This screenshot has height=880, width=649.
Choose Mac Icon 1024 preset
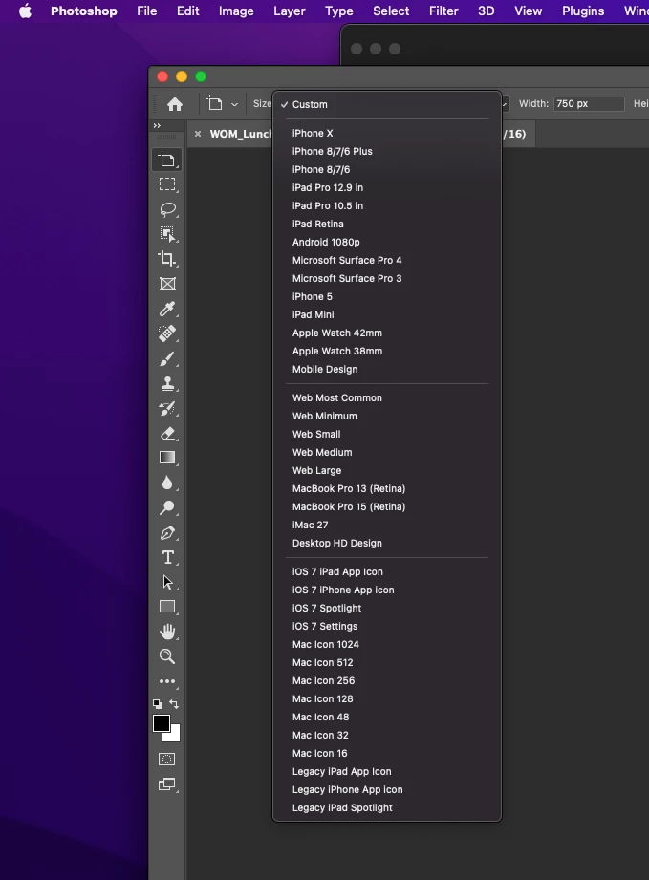[x=387, y=644]
